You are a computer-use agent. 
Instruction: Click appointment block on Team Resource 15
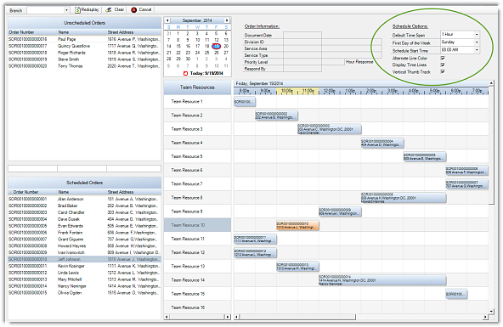[x=456, y=294]
